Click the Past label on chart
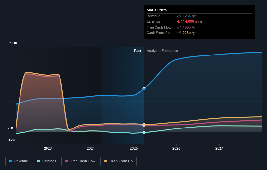This screenshot has height=170, width=267. [138, 51]
